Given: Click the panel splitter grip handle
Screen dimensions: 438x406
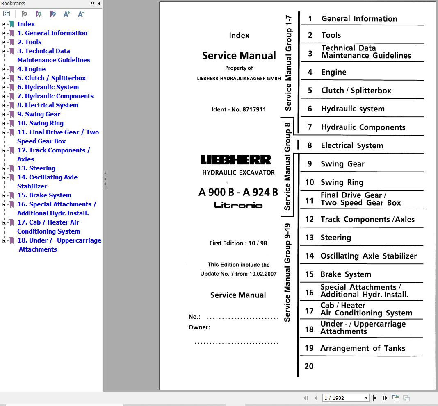Looking at the screenshot, I should click(105, 180).
